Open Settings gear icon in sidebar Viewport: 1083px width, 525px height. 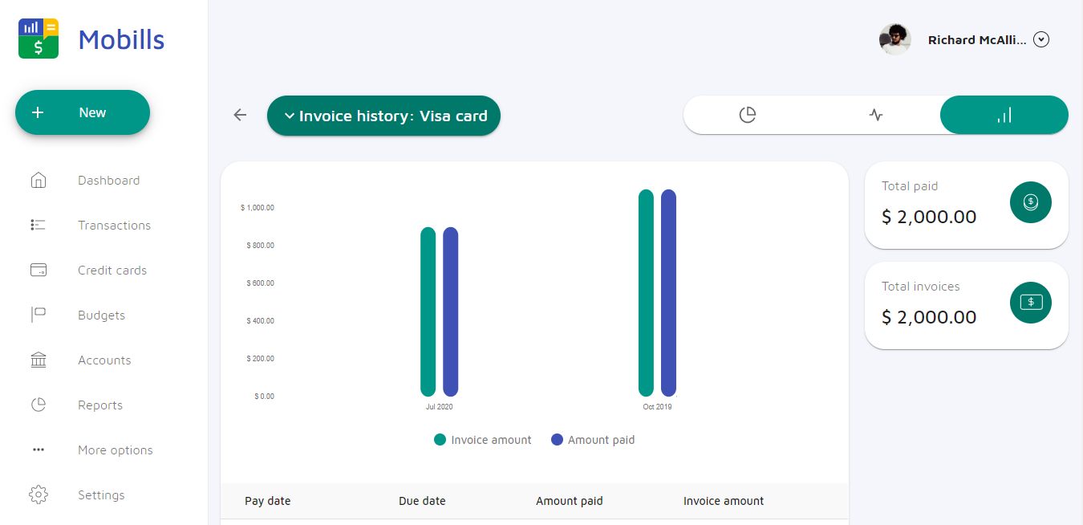tap(39, 494)
